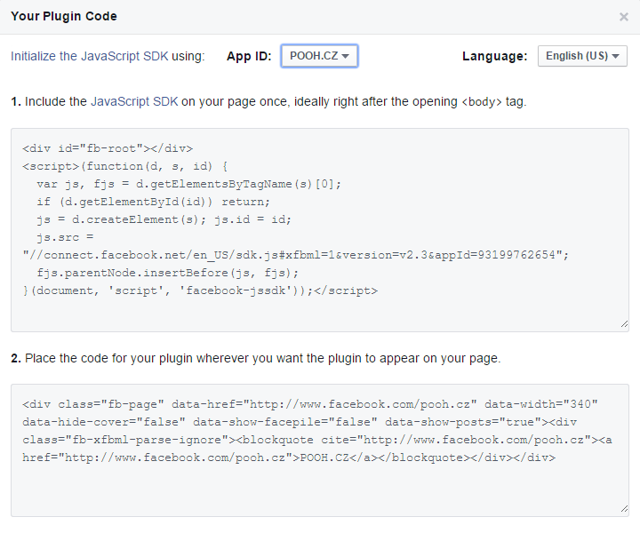Viewport: 640px width, 533px height.
Task: Follow the 'Initialize the JavaScript SDK' link
Action: pyautogui.click(x=90, y=56)
